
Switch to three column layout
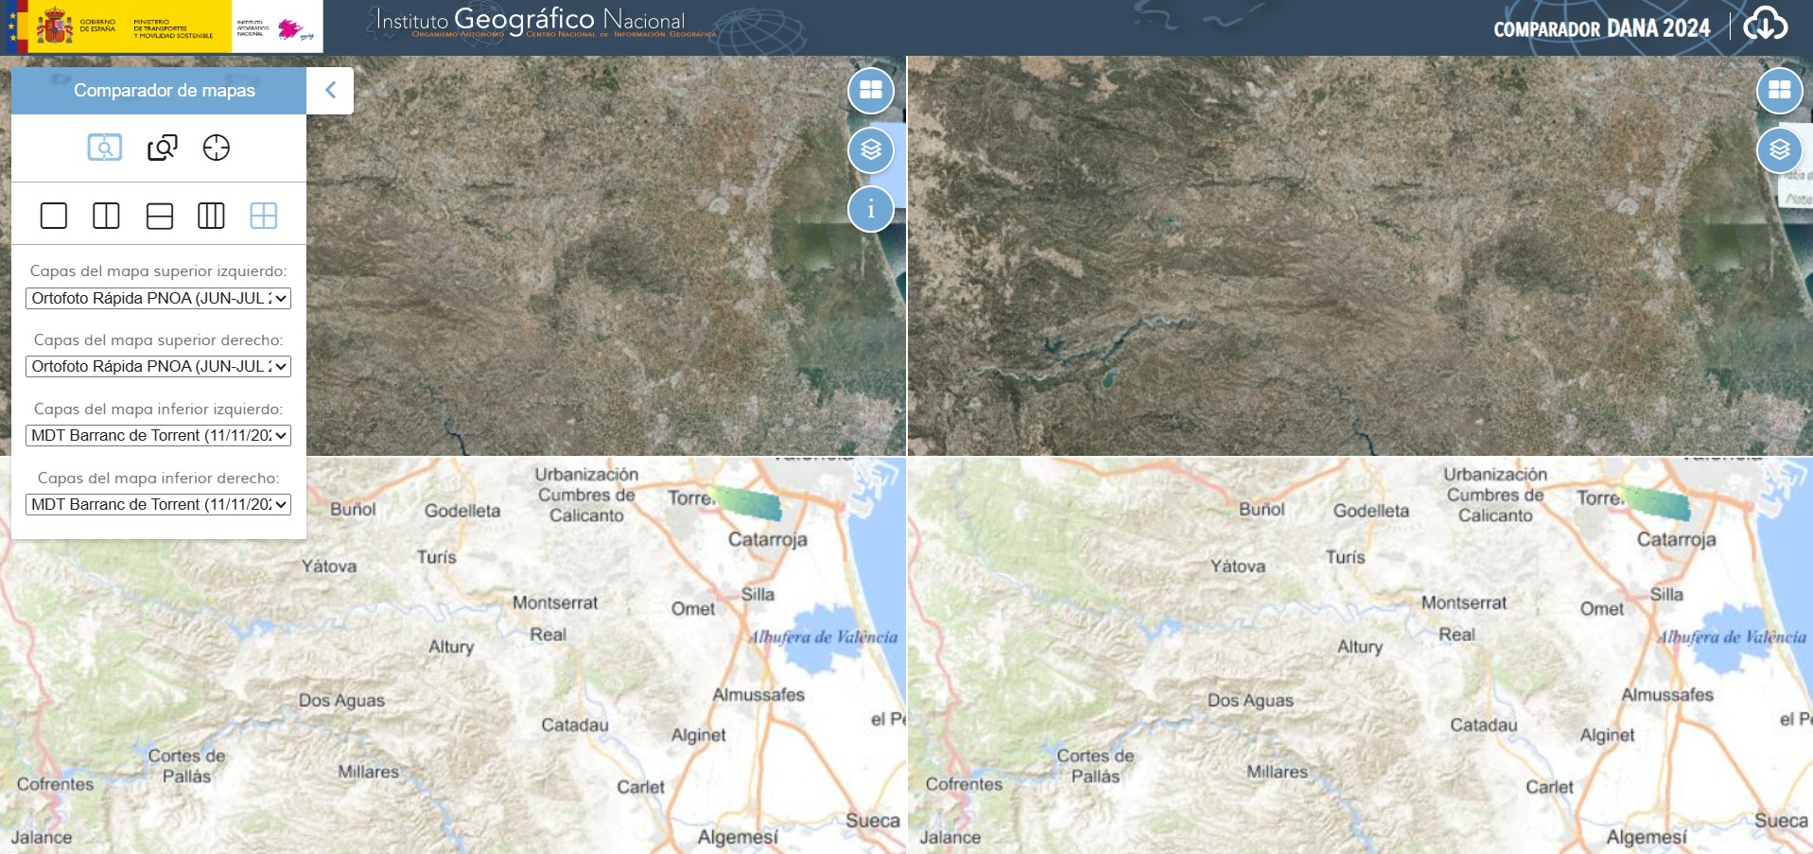coord(211,216)
